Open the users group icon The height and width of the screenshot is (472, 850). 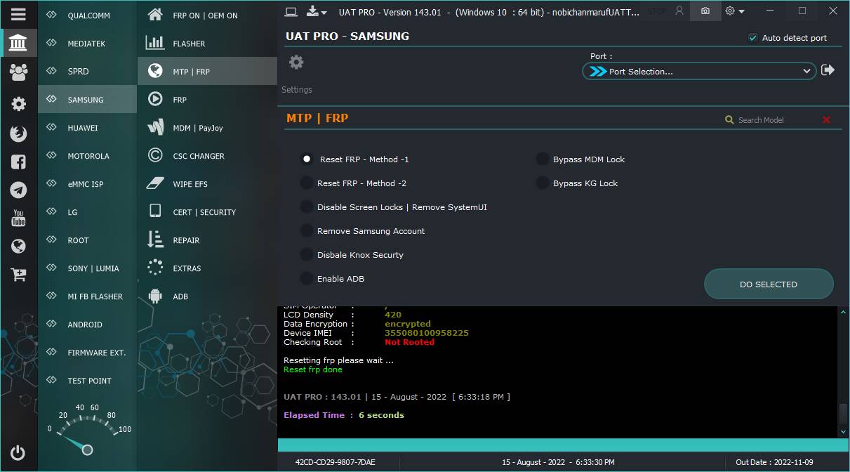point(18,71)
